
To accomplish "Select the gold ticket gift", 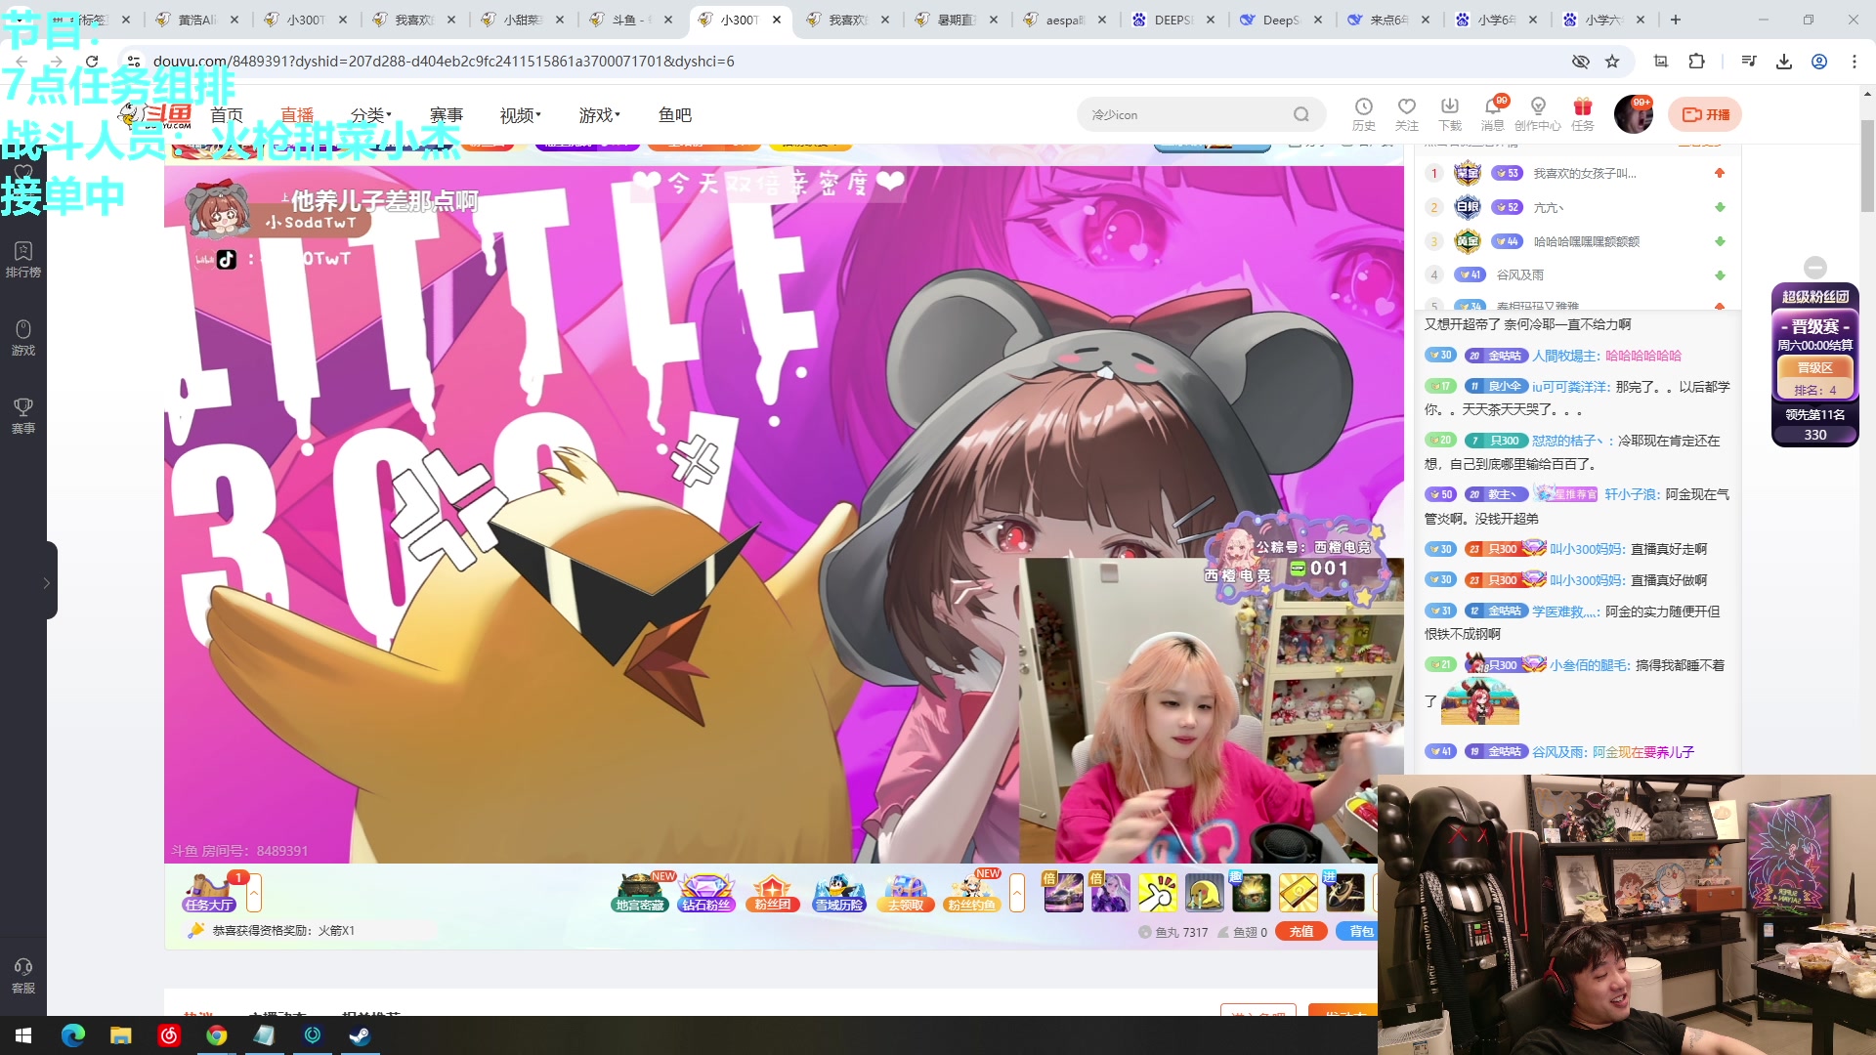I will [x=1299, y=893].
